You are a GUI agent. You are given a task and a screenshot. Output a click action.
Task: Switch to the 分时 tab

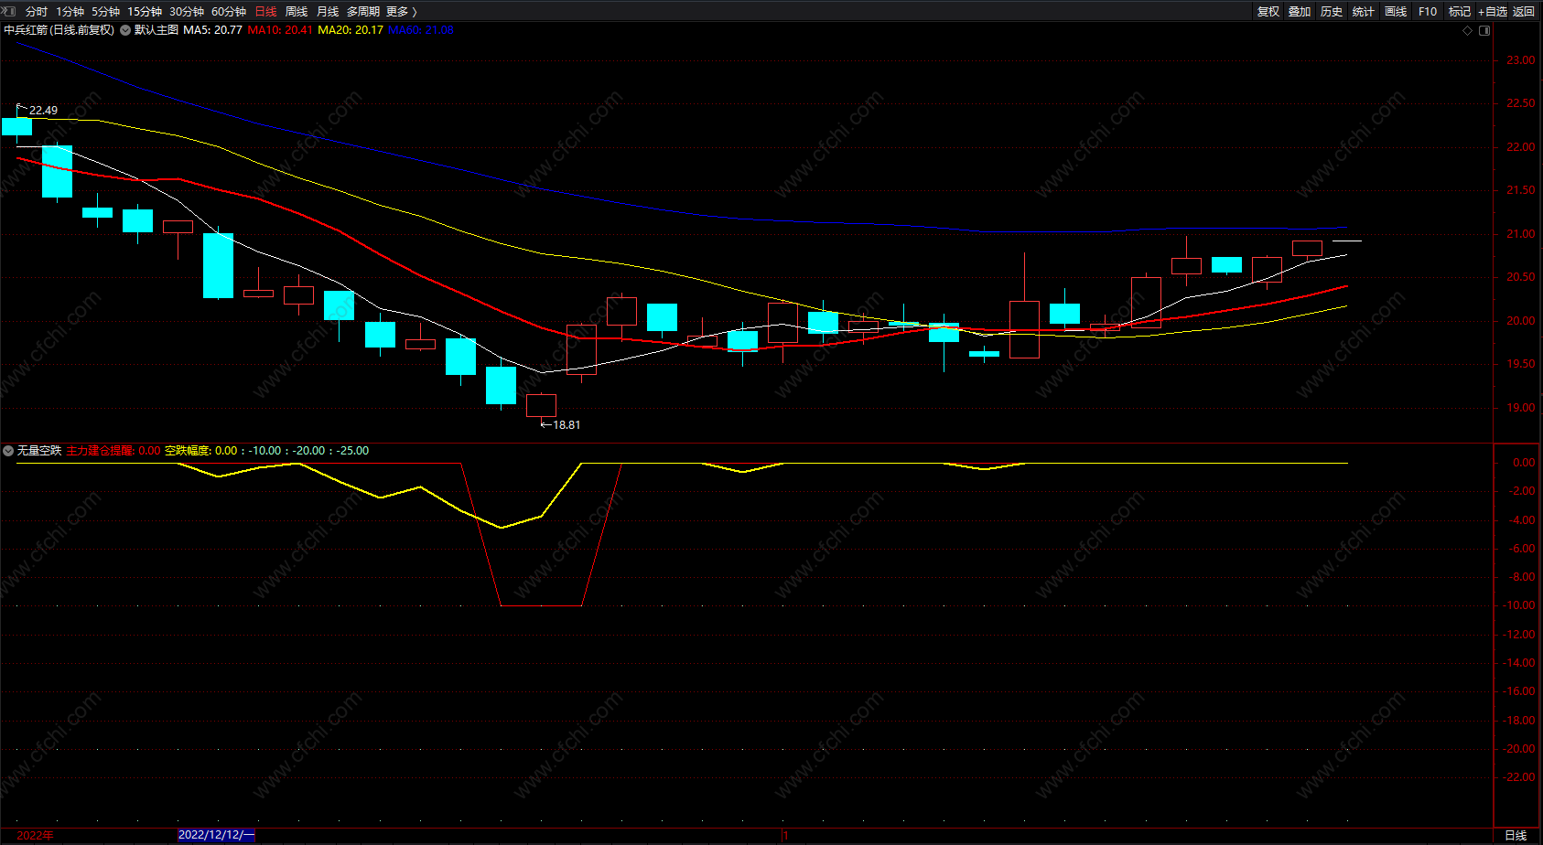[x=37, y=12]
